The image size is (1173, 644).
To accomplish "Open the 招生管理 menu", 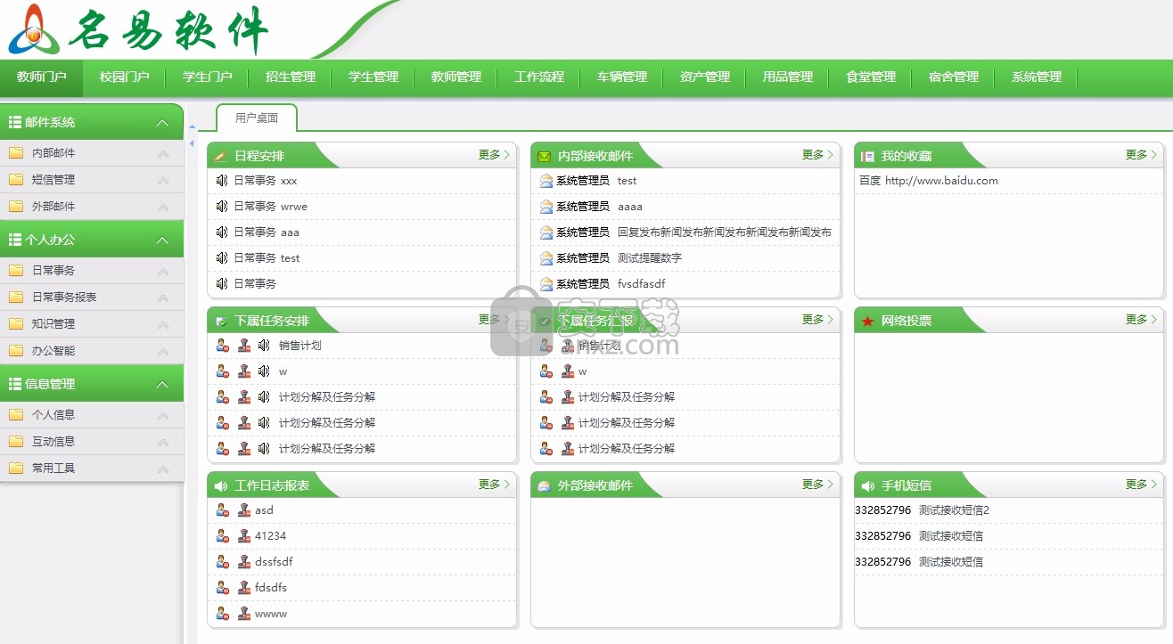I will [291, 77].
